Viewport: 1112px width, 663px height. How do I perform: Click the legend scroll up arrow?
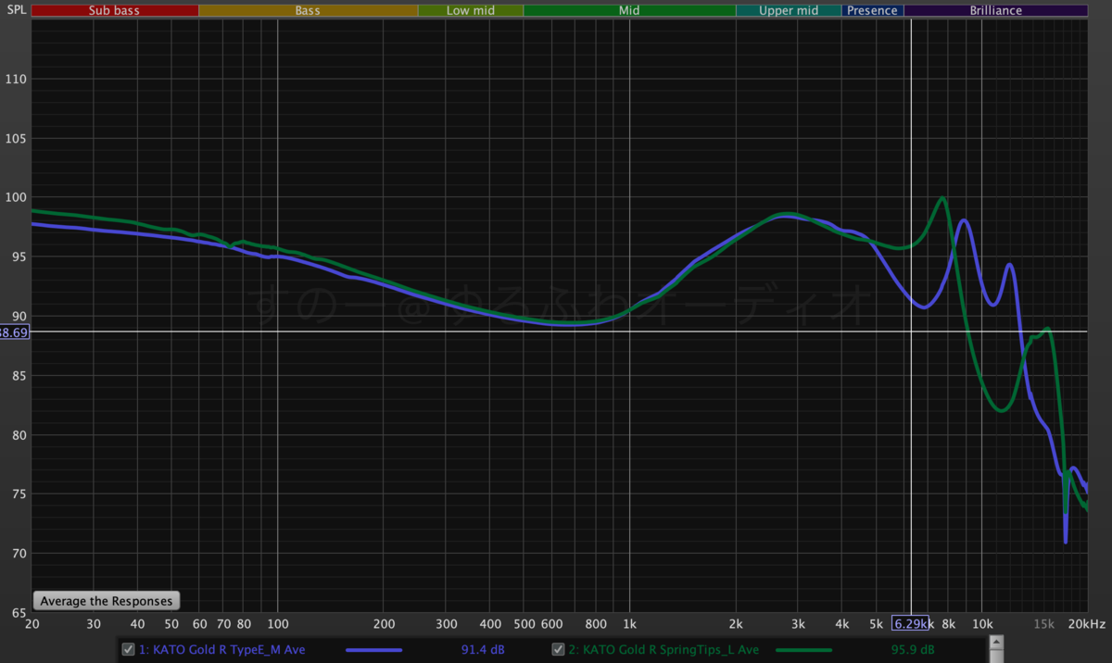[996, 642]
